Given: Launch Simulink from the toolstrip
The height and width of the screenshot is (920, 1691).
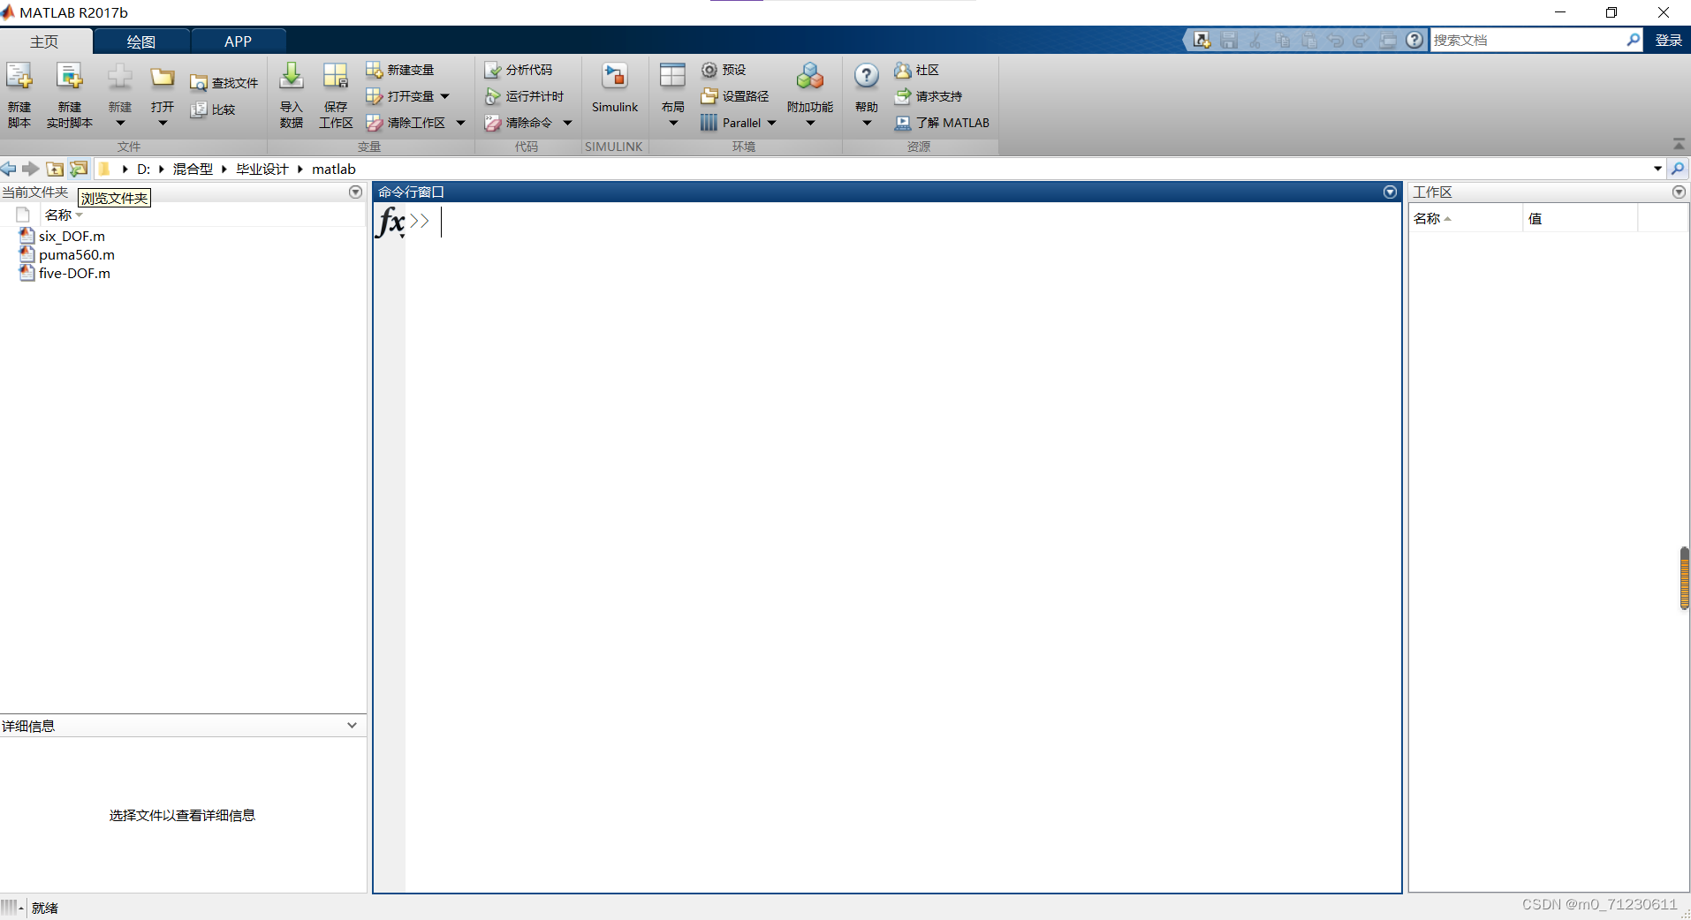Looking at the screenshot, I should point(615,88).
